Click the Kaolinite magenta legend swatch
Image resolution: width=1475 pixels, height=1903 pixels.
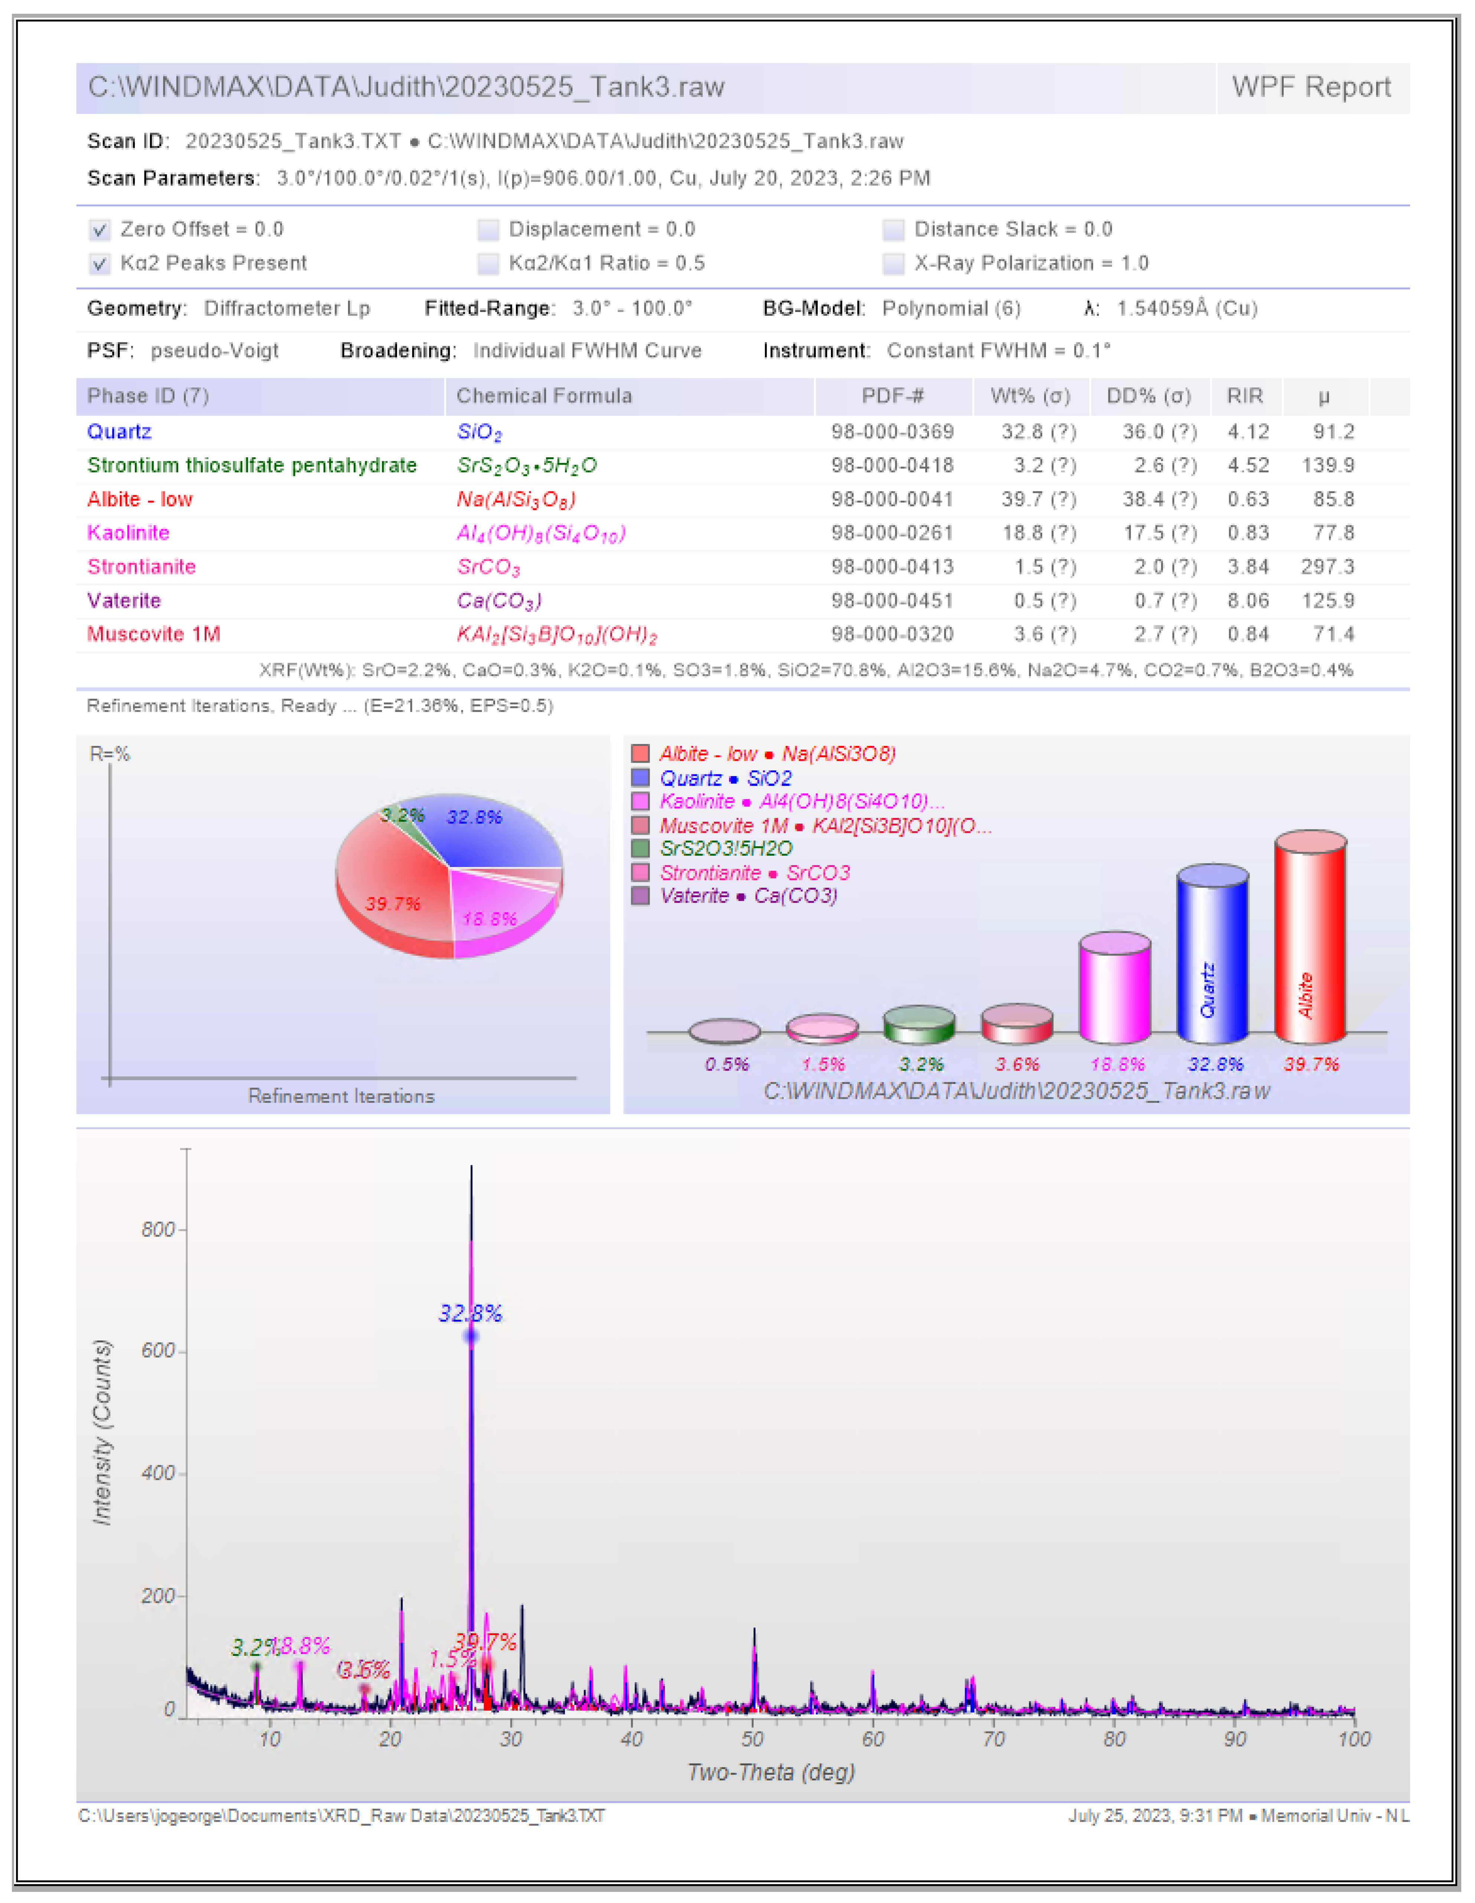click(x=640, y=802)
